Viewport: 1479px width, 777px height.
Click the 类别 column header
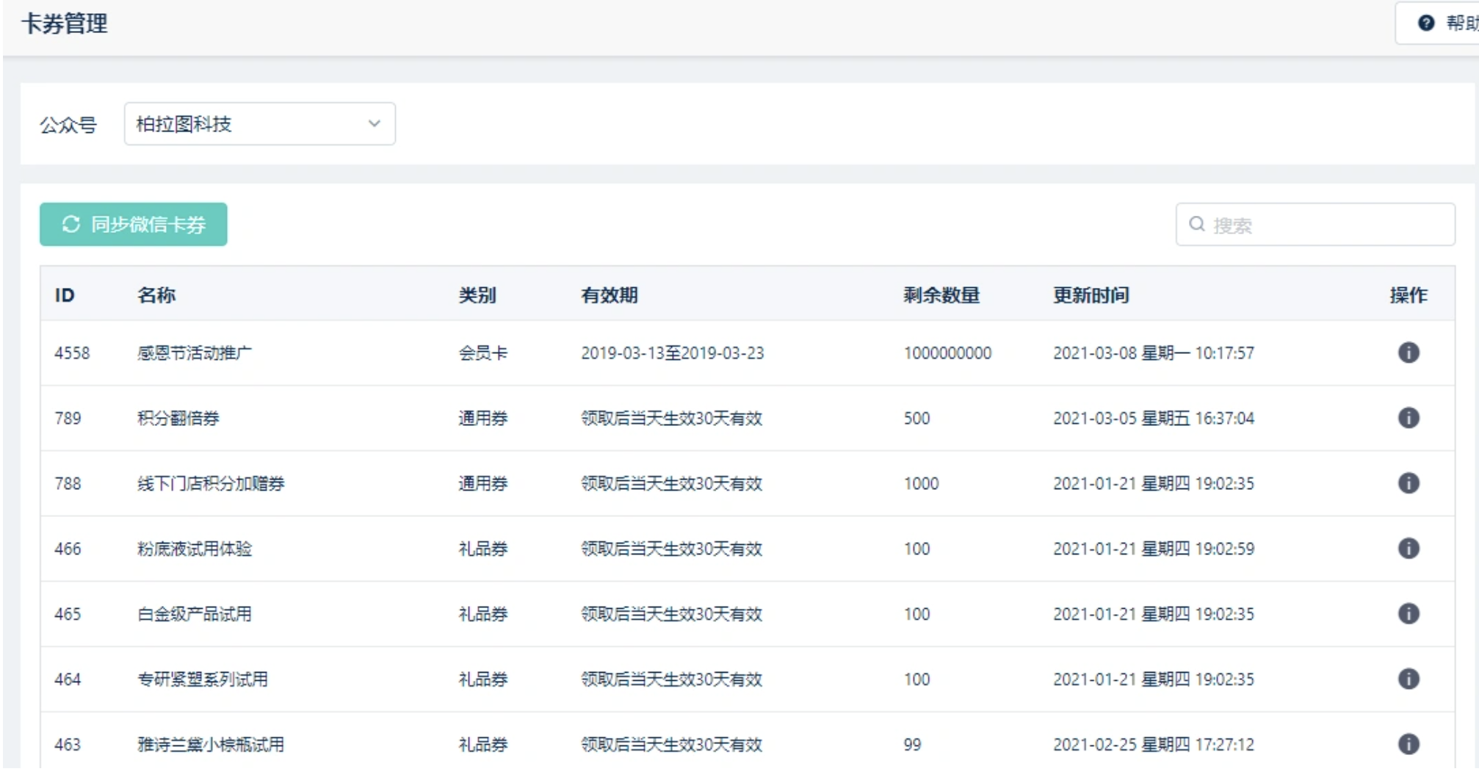(x=477, y=295)
